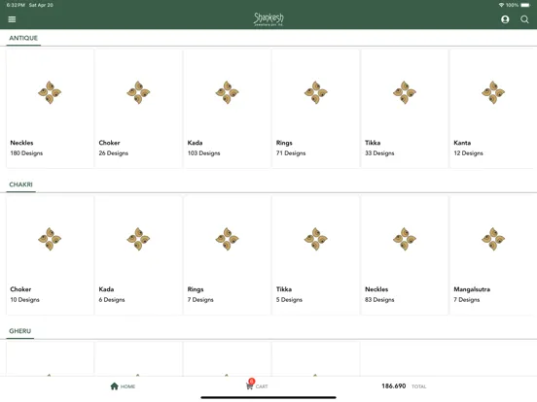
Task: Open the user profile icon
Action: pyautogui.click(x=505, y=19)
